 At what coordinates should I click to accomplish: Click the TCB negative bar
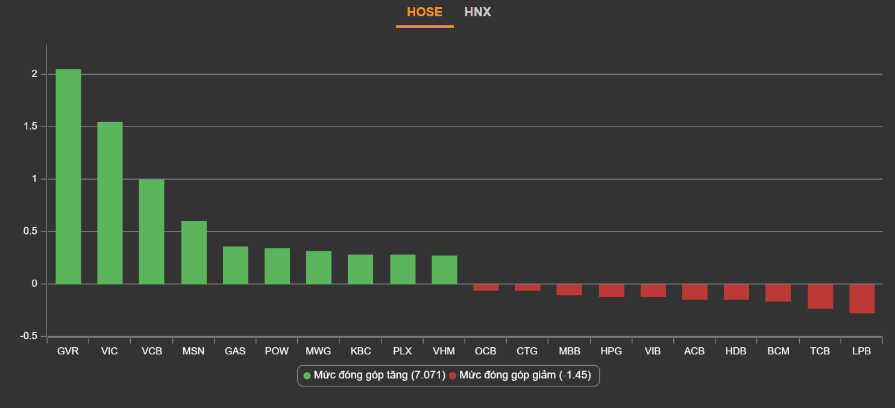click(x=820, y=297)
